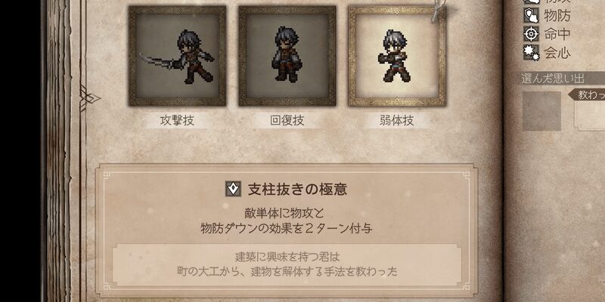Select the 会心 stat text
Viewport: 605px width, 302px height.
[x=557, y=53]
